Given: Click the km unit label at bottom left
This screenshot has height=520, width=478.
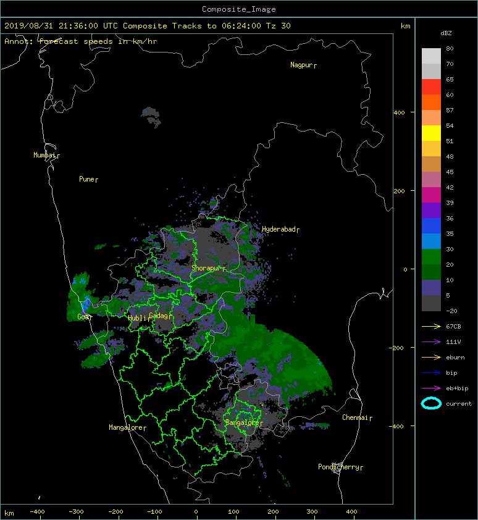Looking at the screenshot, I should click(x=9, y=513).
